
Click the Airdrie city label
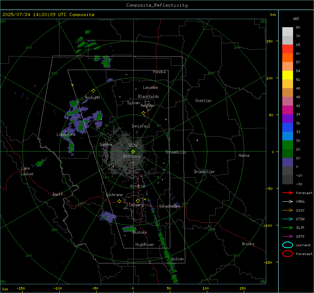pyautogui.click(x=137, y=186)
